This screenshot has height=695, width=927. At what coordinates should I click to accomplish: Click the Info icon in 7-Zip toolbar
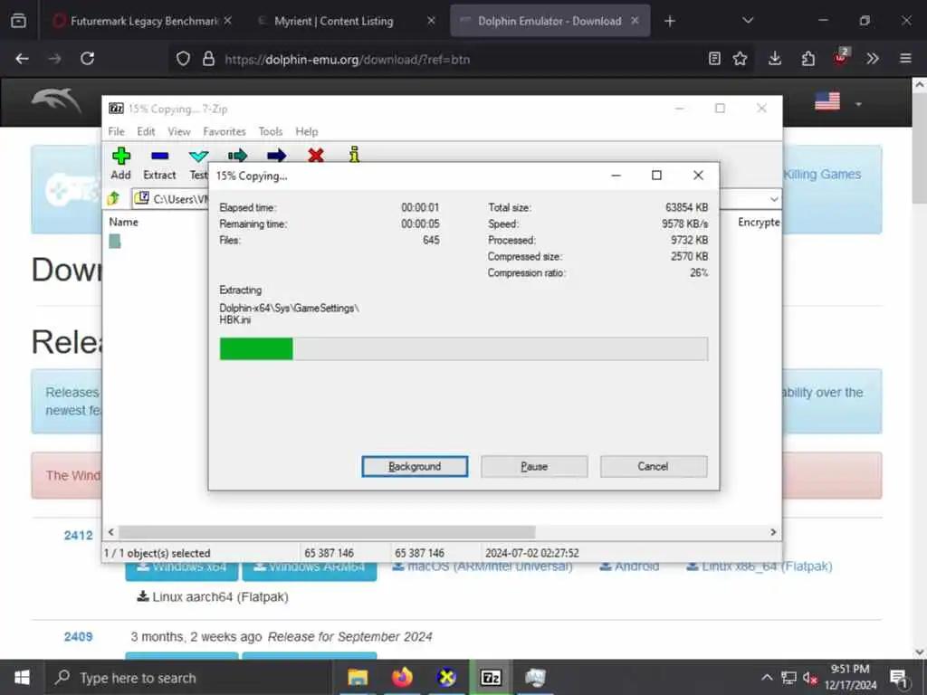click(354, 155)
